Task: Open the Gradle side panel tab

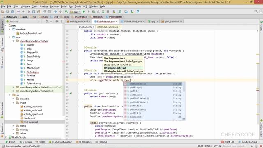Action: pyautogui.click(x=261, y=26)
